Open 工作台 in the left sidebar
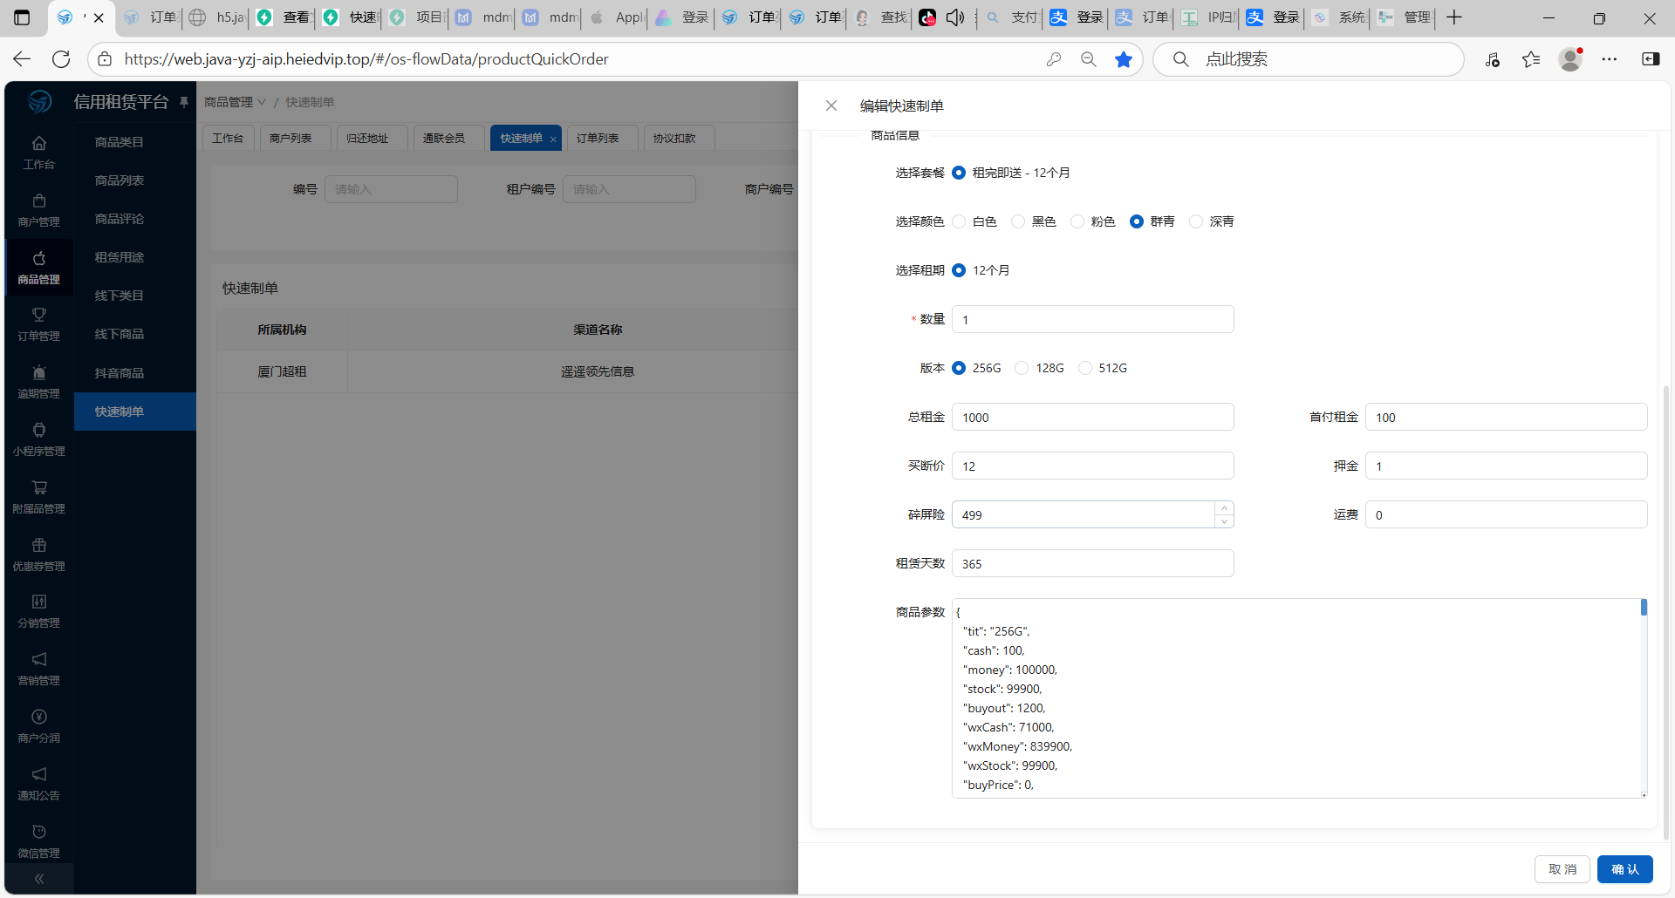Image resolution: width=1675 pixels, height=898 pixels. (38, 153)
